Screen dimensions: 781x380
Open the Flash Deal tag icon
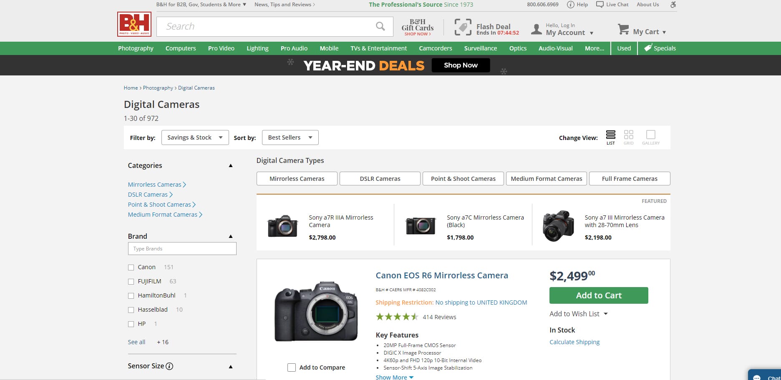[x=463, y=27]
